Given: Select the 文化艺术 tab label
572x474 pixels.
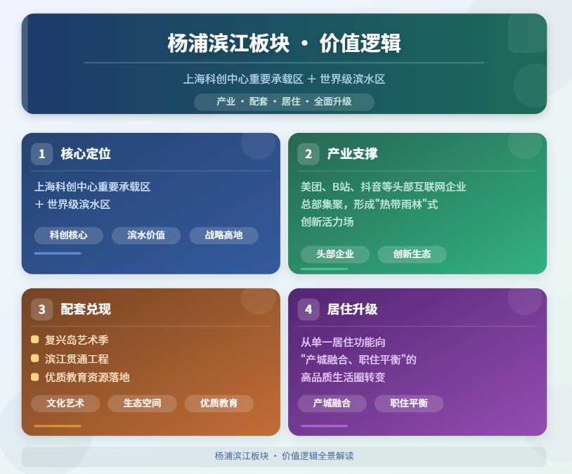Looking at the screenshot, I should 66,404.
